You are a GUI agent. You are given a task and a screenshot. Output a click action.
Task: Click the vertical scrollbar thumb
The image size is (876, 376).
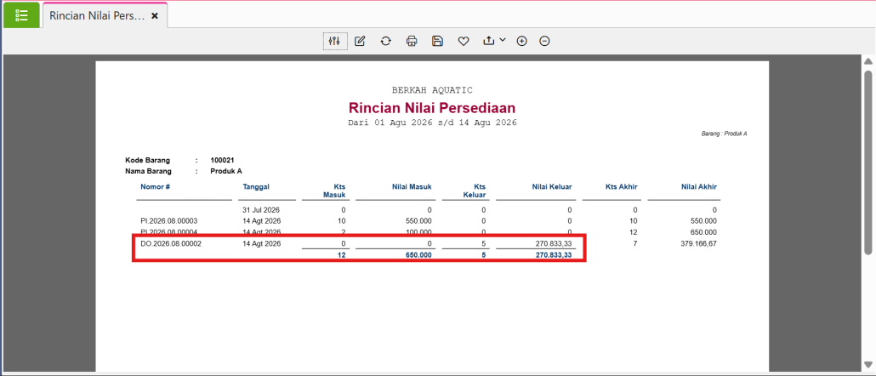pyautogui.click(x=868, y=162)
